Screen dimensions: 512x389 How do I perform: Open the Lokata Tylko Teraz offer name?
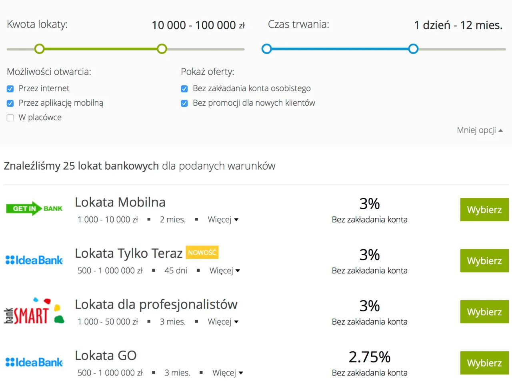coord(128,253)
